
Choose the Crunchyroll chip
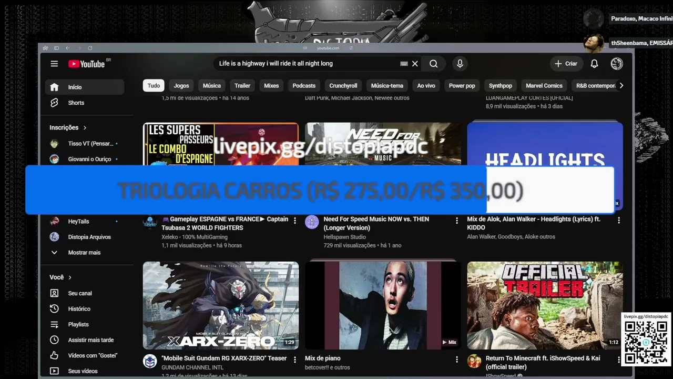point(343,86)
